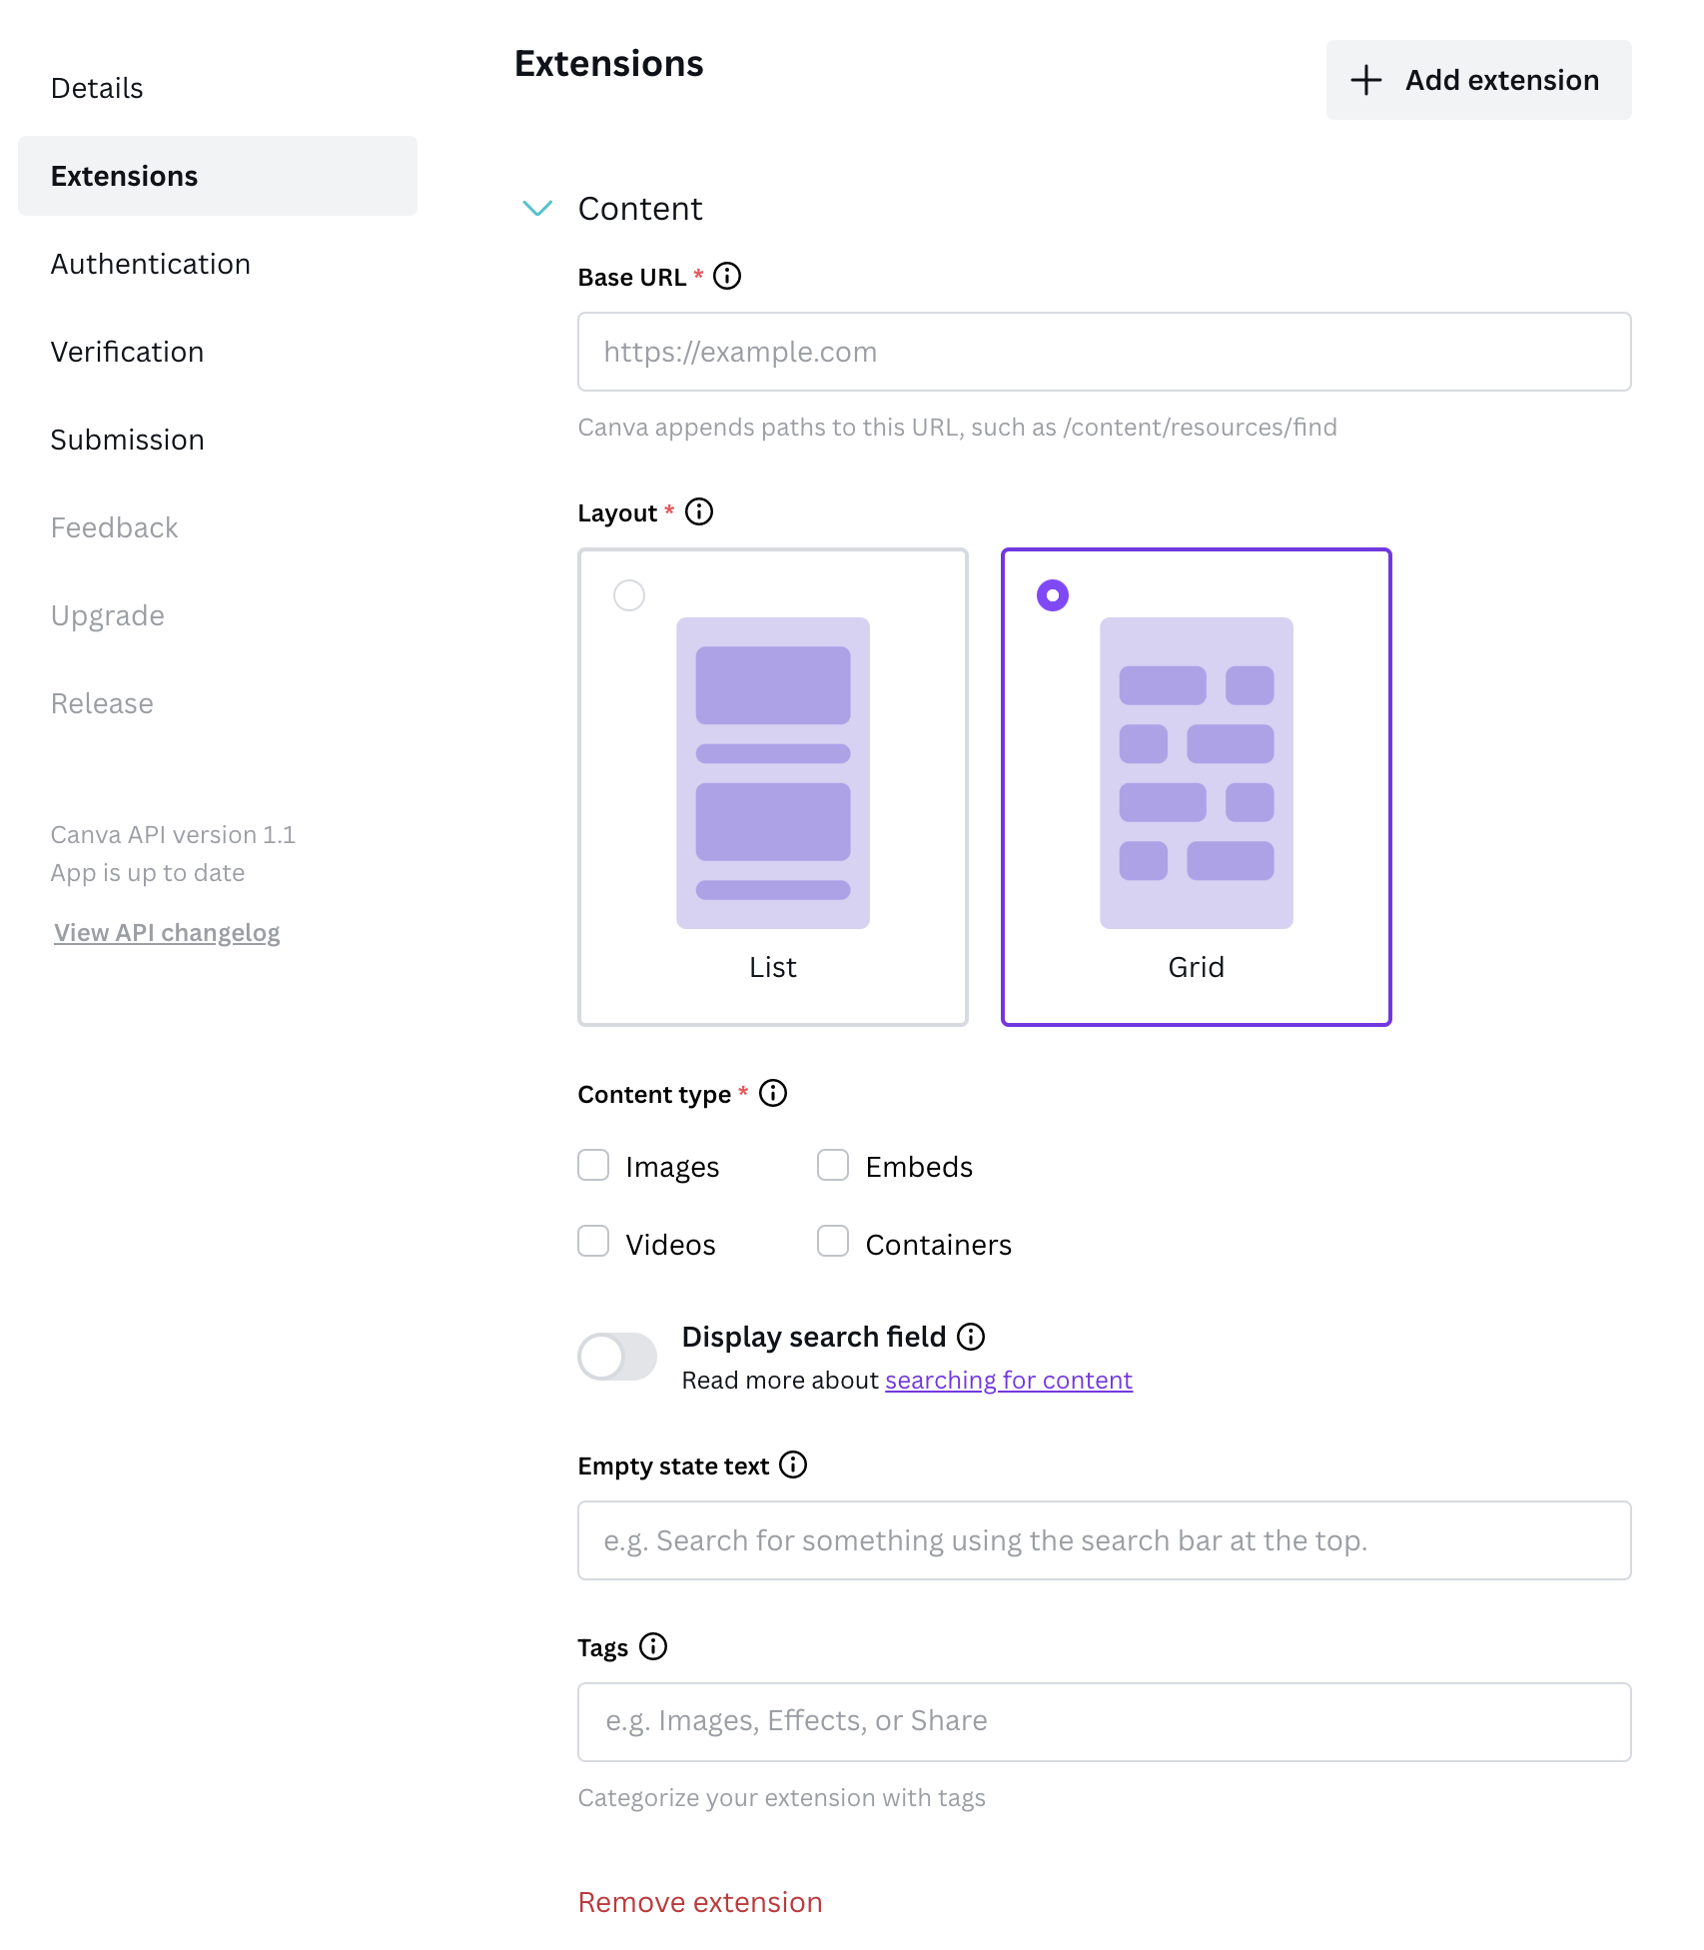
Task: Click the Display search field info icon
Action: tap(971, 1336)
